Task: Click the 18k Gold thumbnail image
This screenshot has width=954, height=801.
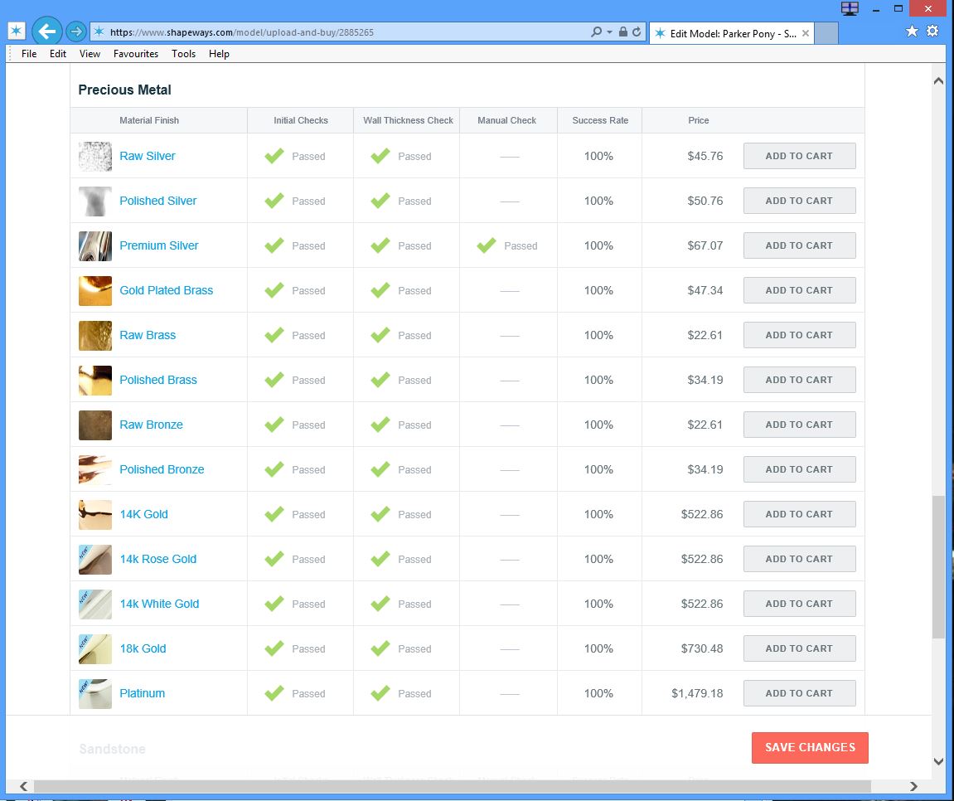Action: [95, 648]
